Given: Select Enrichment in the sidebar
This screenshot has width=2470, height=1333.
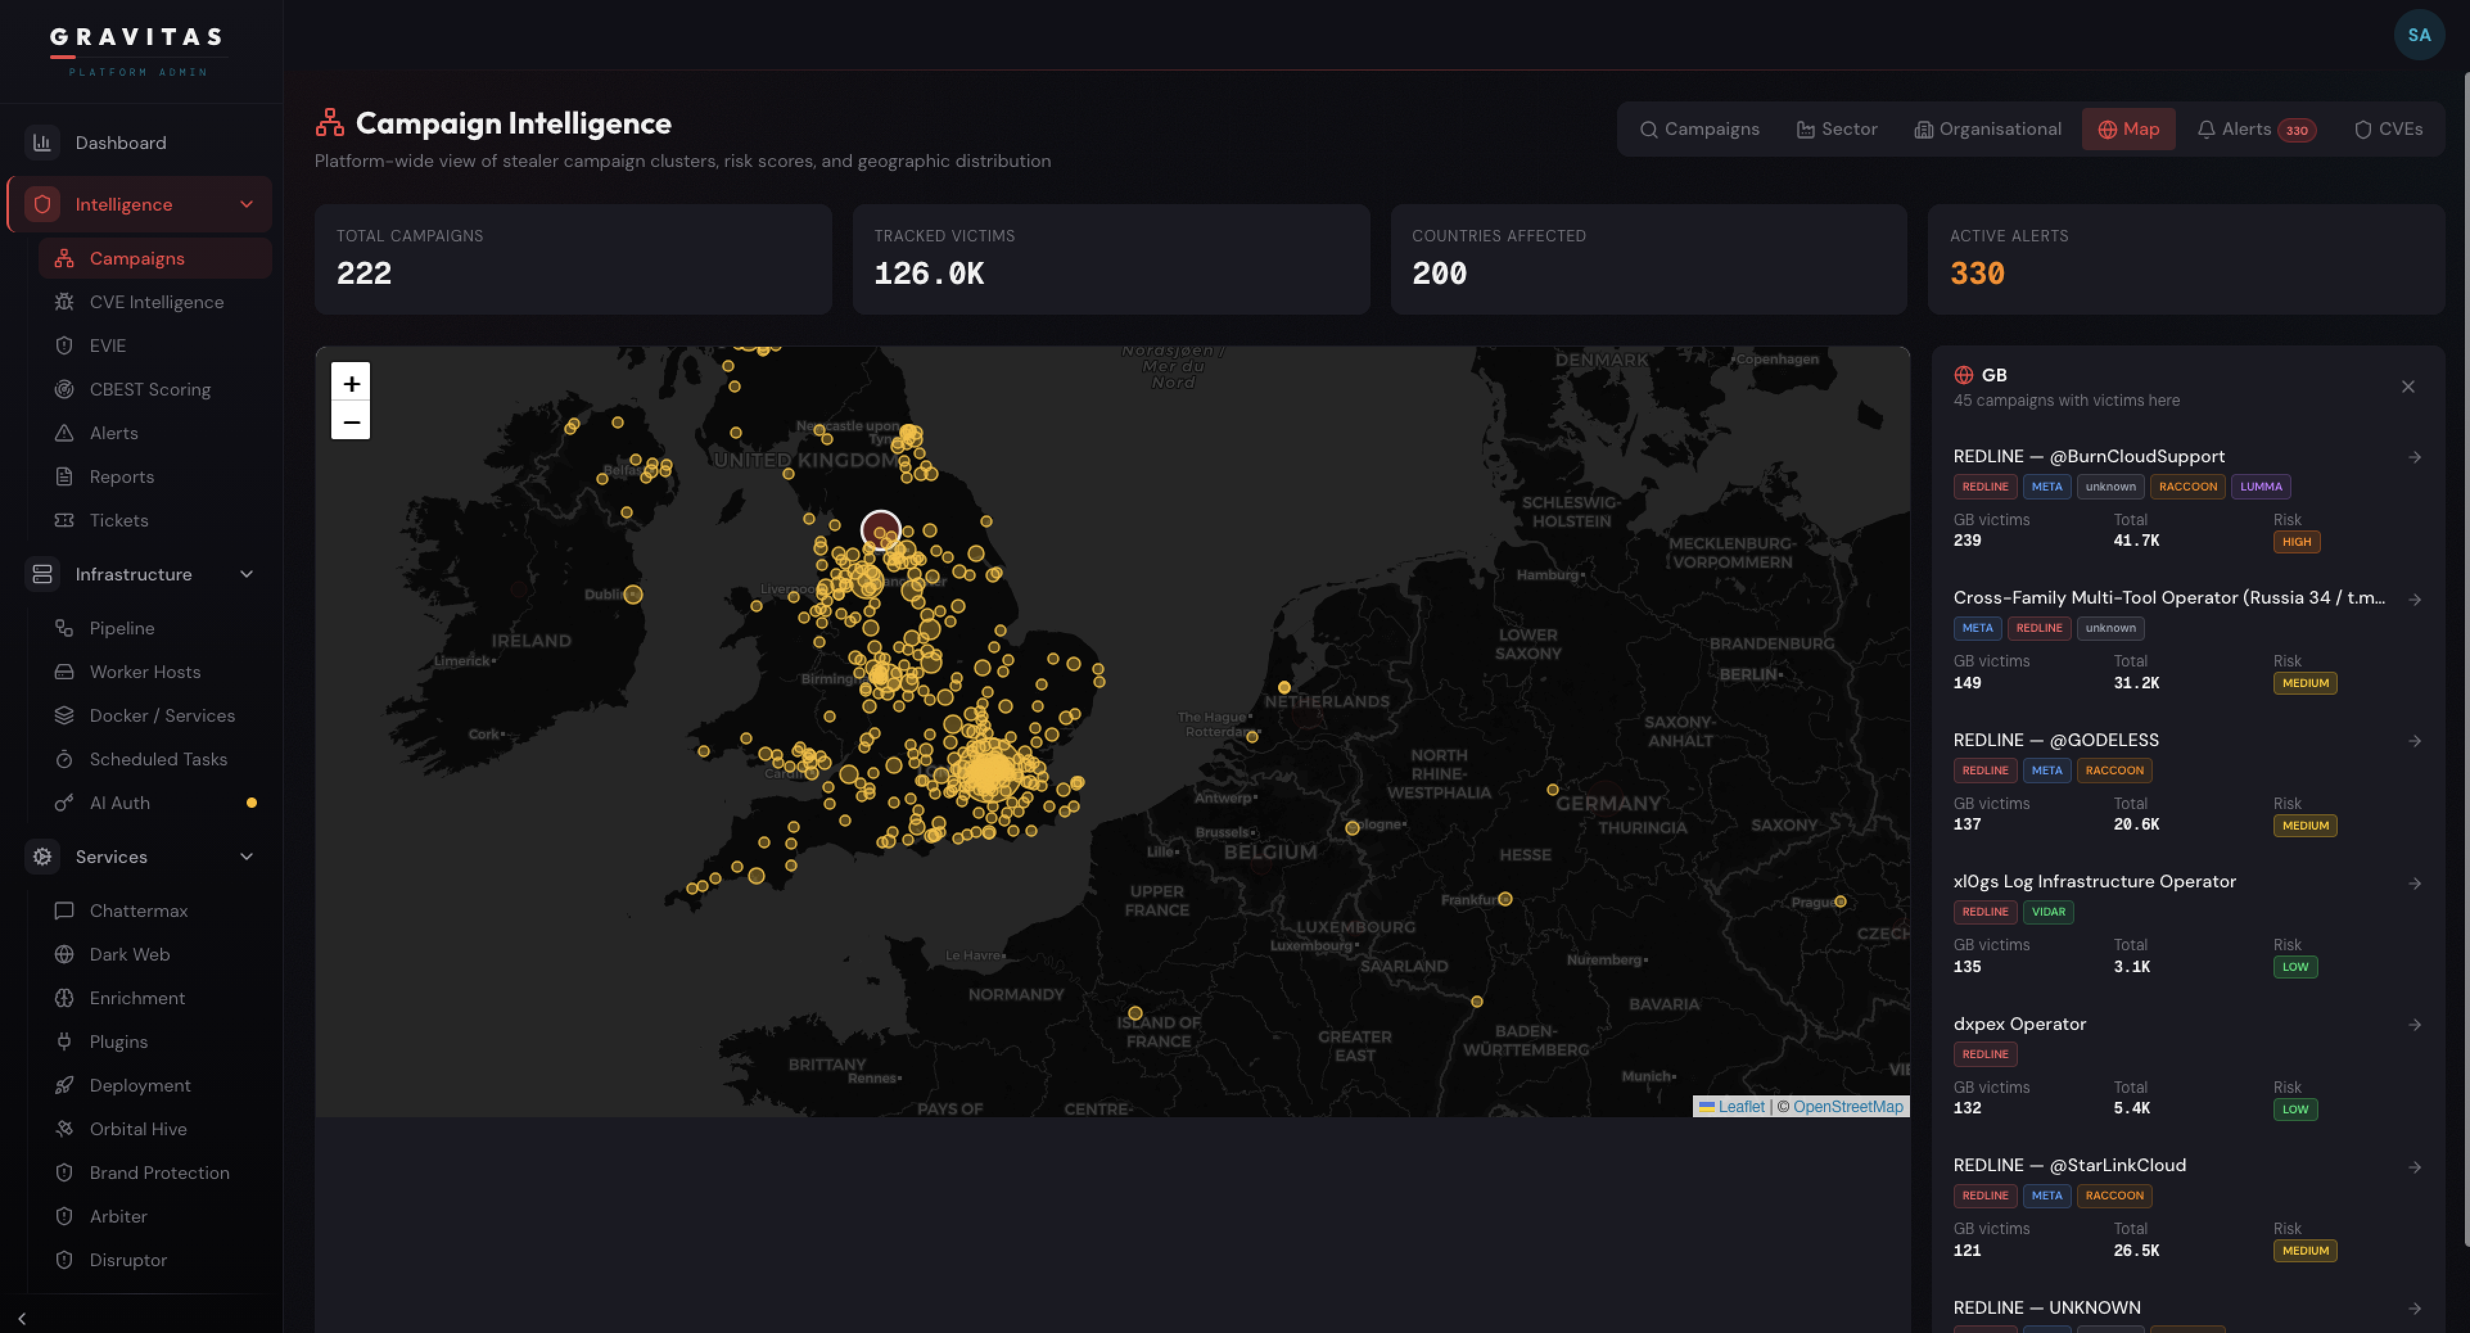Looking at the screenshot, I should tap(154, 997).
